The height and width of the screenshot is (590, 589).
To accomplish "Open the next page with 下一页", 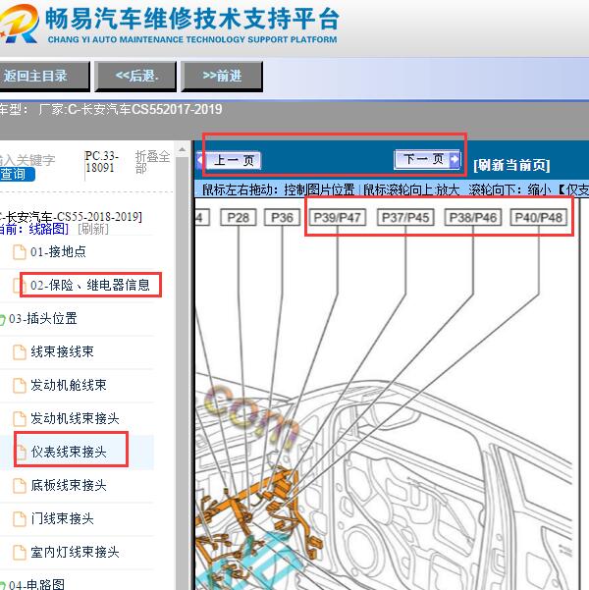I will (427, 160).
